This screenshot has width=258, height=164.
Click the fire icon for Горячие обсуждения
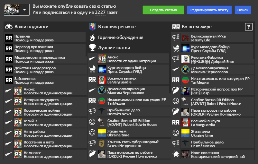coord(92,38)
